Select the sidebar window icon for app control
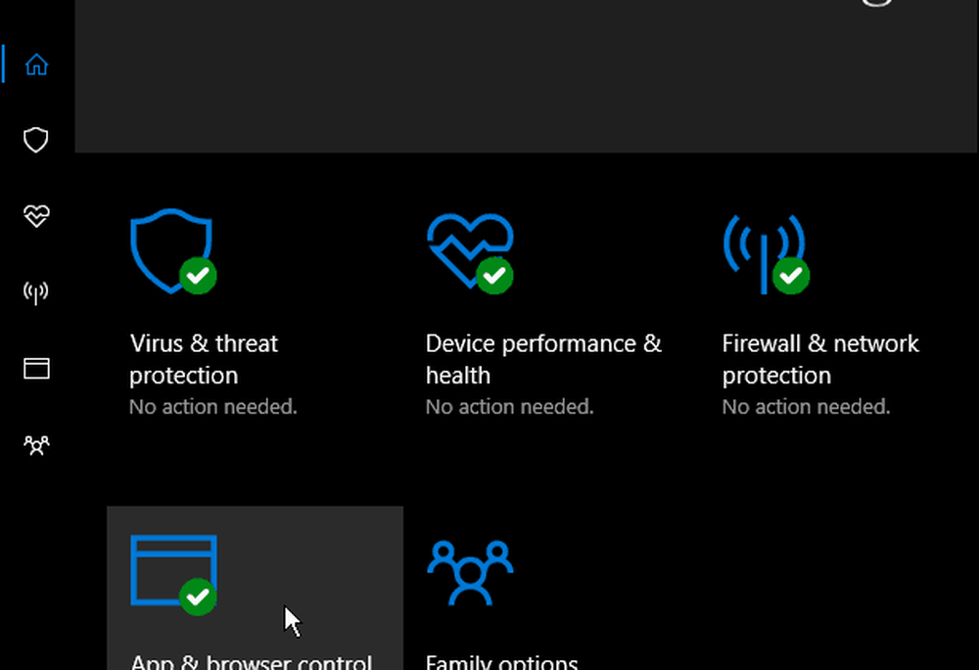Screen dimensions: 979x670 (36, 369)
